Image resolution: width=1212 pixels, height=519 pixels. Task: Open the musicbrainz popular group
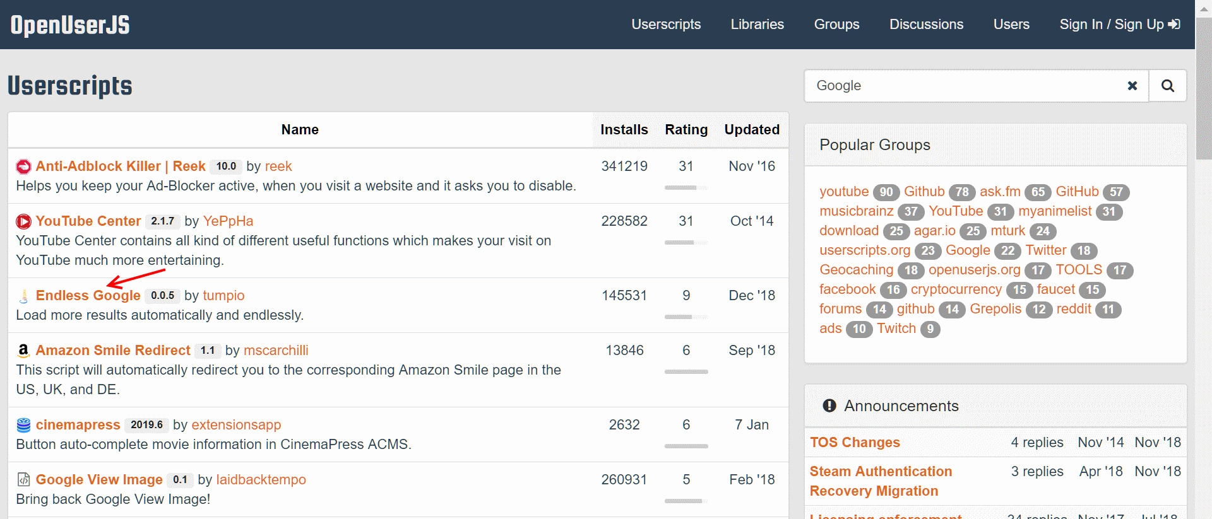tap(857, 211)
